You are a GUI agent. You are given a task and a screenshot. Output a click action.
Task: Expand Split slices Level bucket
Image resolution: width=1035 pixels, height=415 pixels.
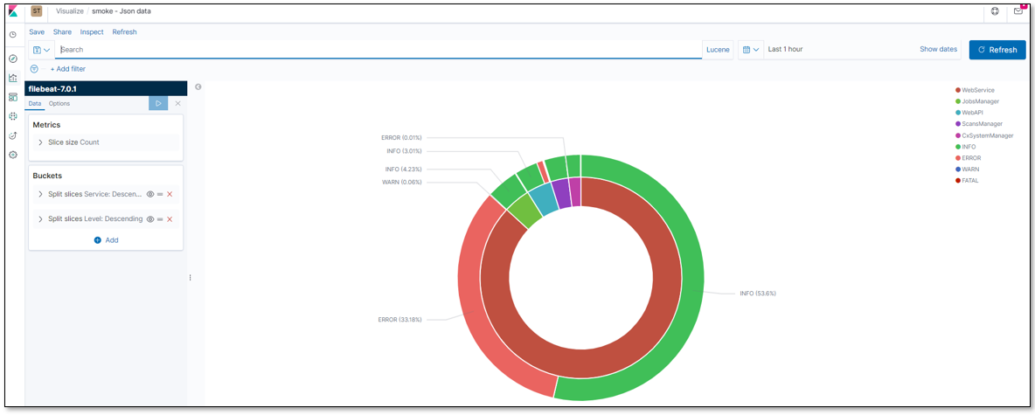coord(40,219)
